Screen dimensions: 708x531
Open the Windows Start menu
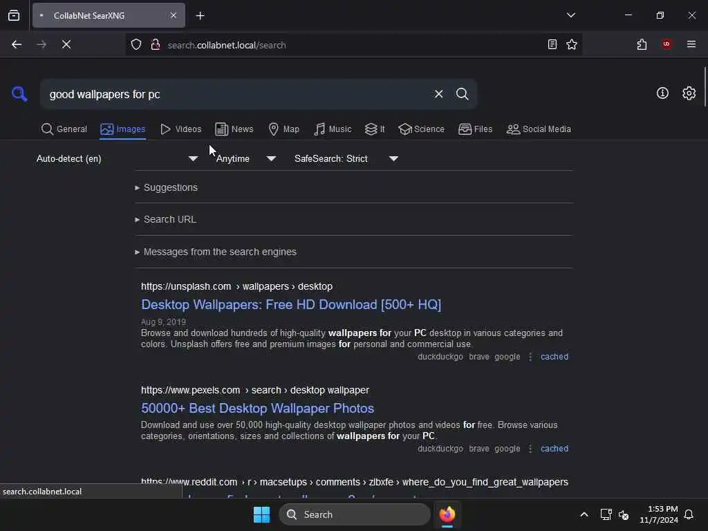[261, 514]
